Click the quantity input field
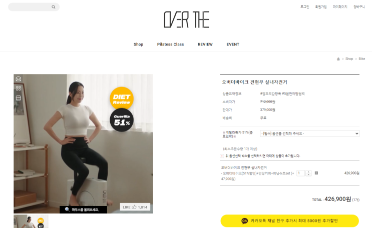The image size is (372, 228). click(300, 173)
